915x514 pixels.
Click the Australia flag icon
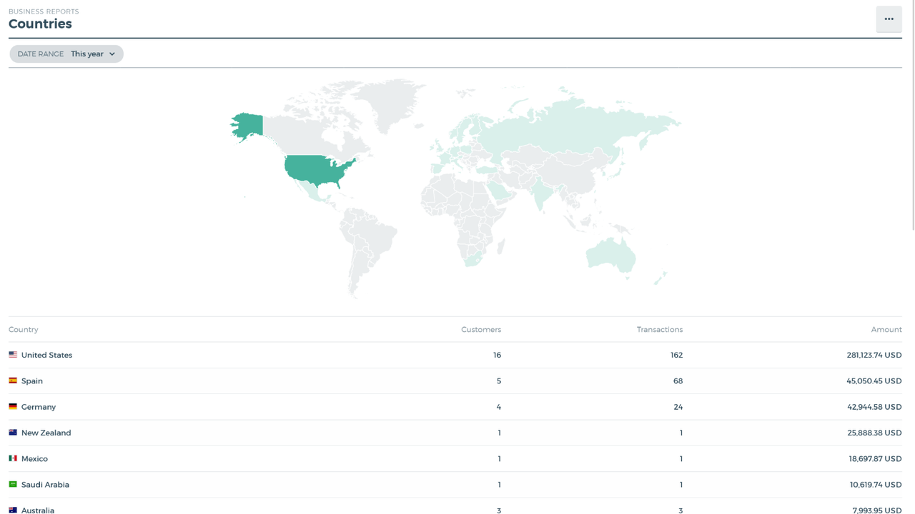point(13,510)
